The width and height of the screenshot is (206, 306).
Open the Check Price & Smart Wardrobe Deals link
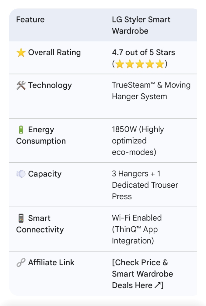(142, 274)
